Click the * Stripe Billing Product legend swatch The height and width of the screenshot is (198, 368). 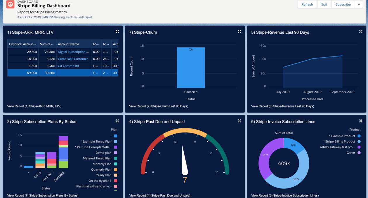coord(359,142)
